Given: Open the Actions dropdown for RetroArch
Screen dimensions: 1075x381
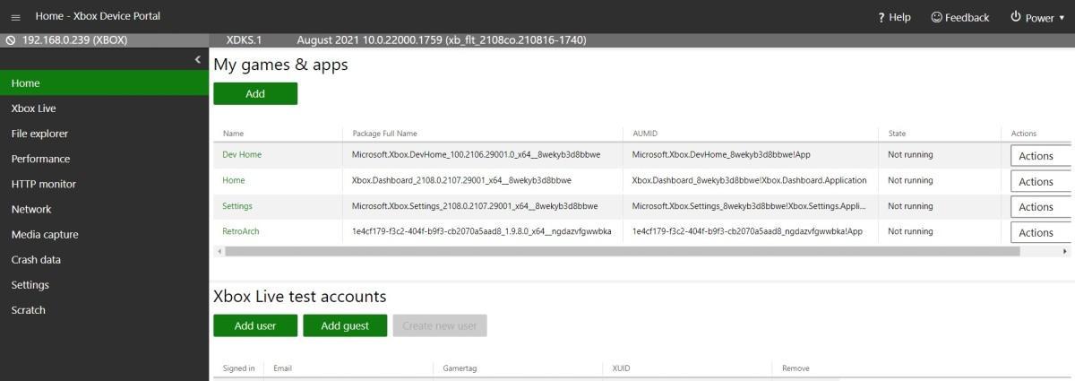Looking at the screenshot, I should coord(1041,232).
